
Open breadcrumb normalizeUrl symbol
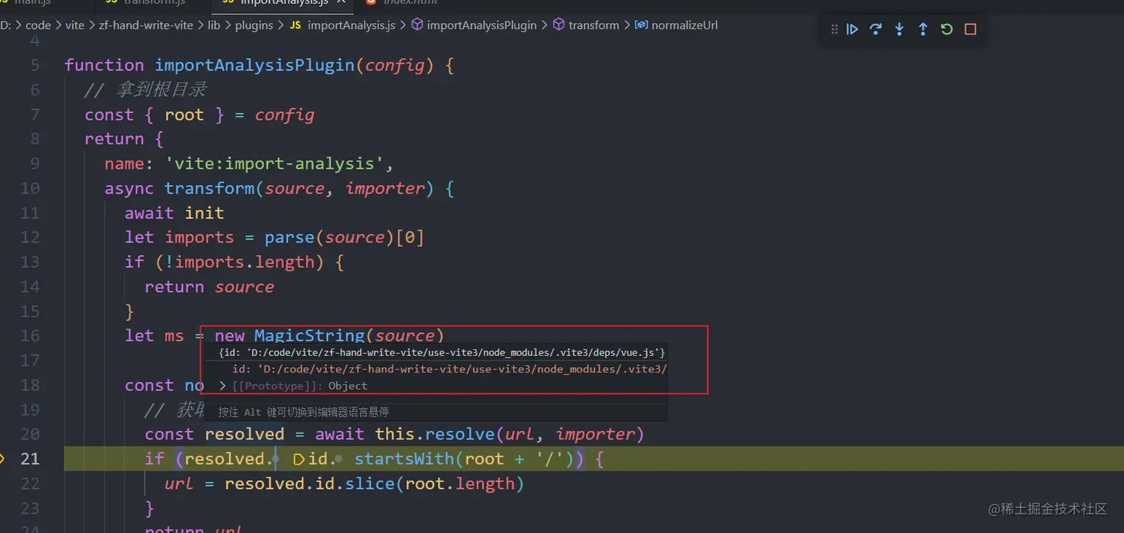pos(676,25)
